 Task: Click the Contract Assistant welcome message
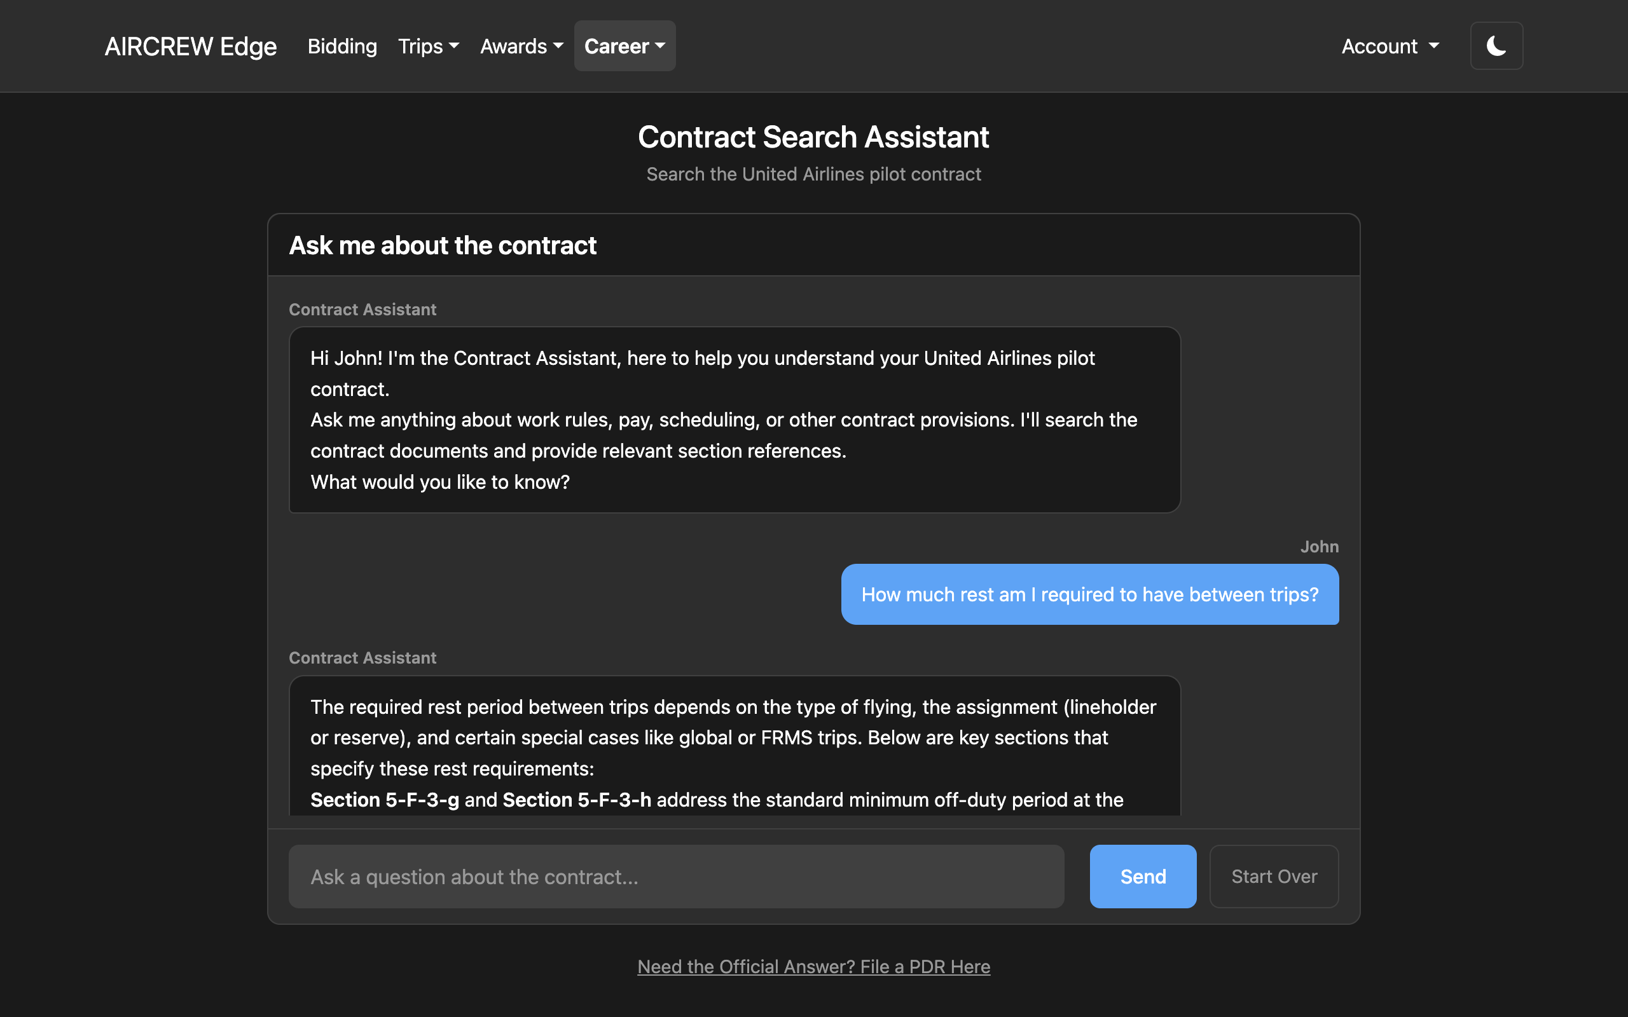click(x=735, y=420)
